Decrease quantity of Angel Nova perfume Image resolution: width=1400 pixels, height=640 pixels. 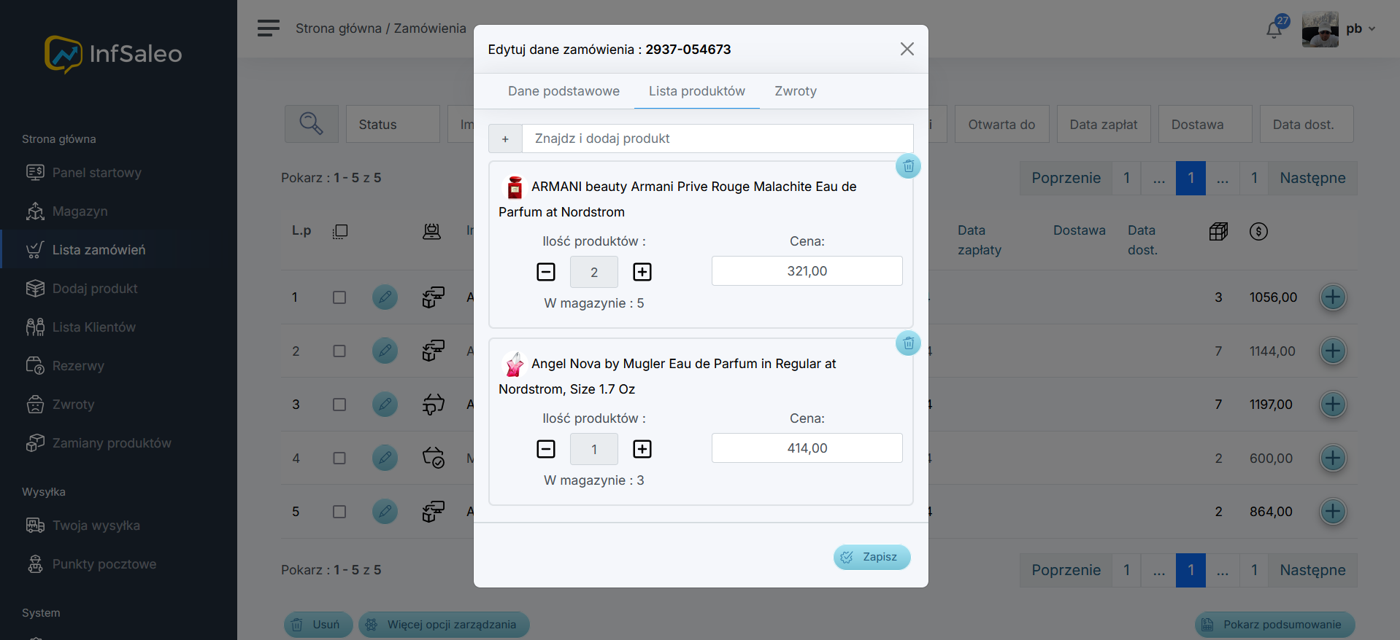(546, 449)
